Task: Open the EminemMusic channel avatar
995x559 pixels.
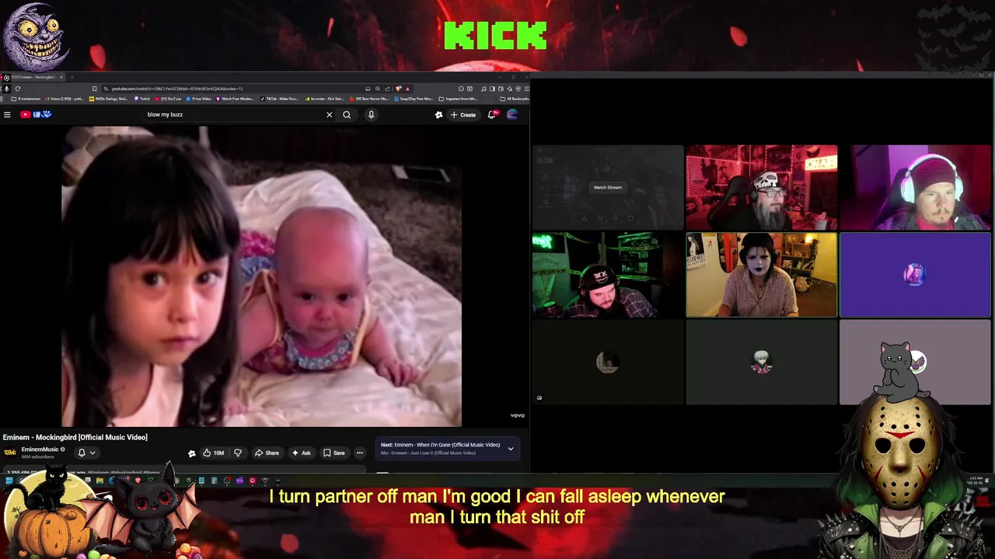Action: pos(10,453)
